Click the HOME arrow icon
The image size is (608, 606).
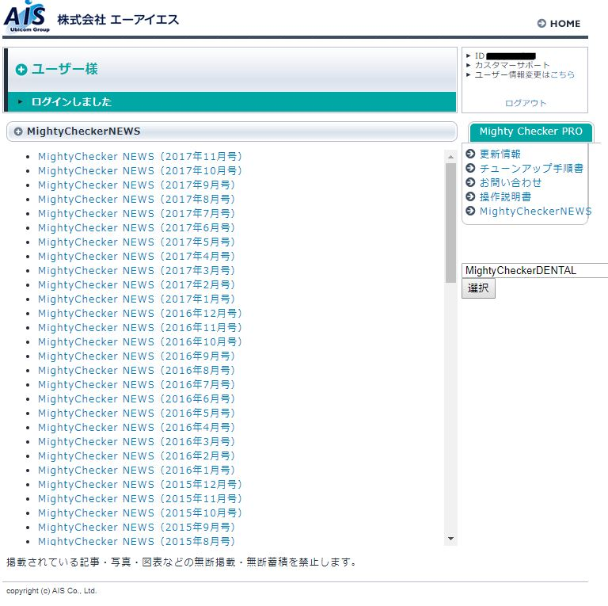pyautogui.click(x=541, y=24)
